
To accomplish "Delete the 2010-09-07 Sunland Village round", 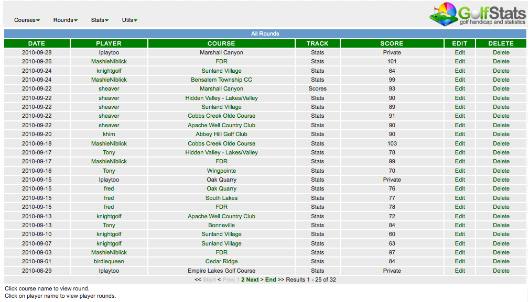I will [501, 243].
